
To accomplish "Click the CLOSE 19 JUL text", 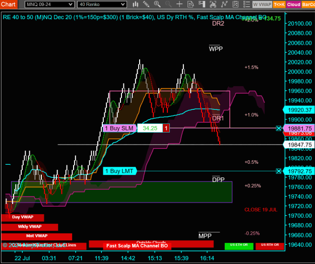I will point(261,210).
